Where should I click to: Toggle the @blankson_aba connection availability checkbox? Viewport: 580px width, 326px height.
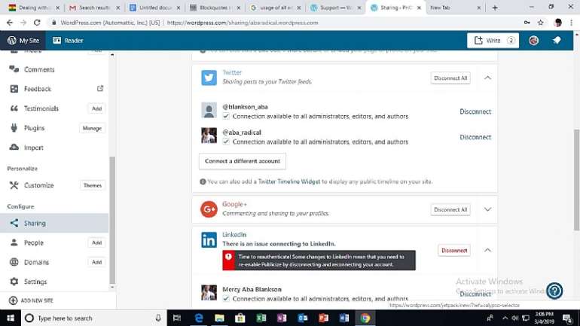click(226, 116)
